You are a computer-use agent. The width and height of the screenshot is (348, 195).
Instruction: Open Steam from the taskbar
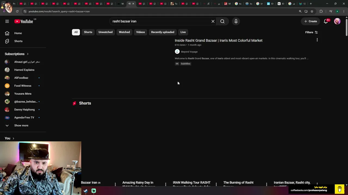coord(85,191)
